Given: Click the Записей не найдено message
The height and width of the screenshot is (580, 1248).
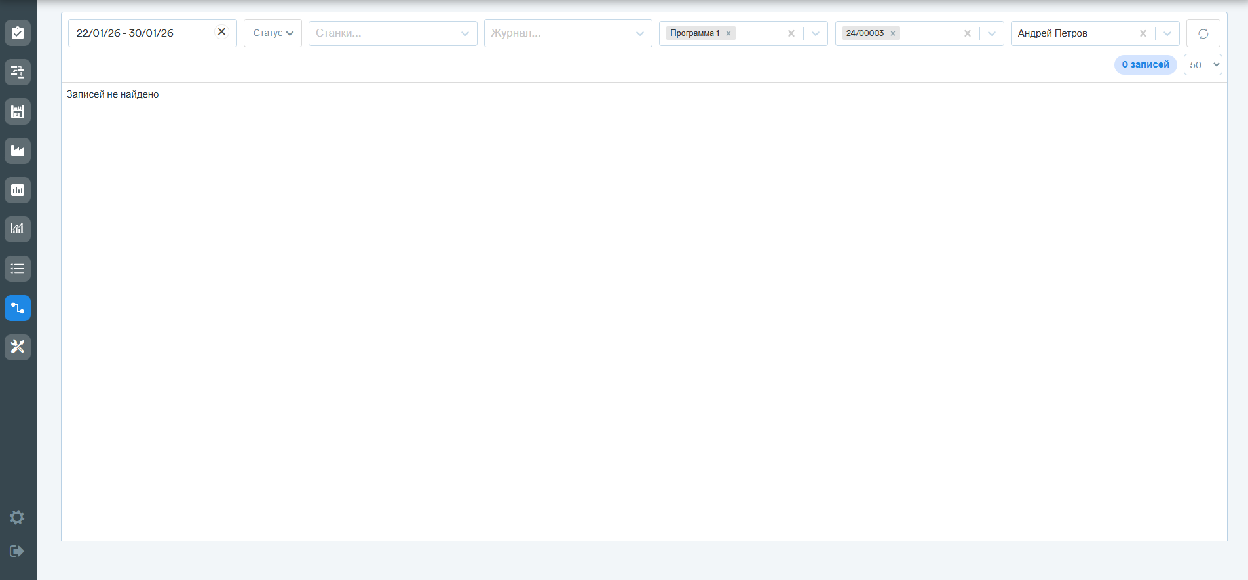Looking at the screenshot, I should 113,94.
